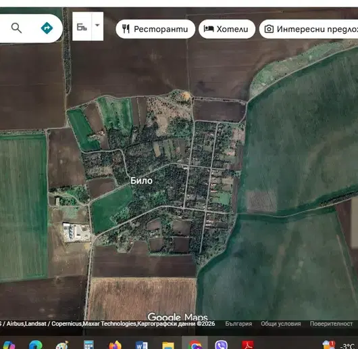The height and width of the screenshot is (349, 358).
Task: Click the search magnifier icon
Action: (x=16, y=28)
